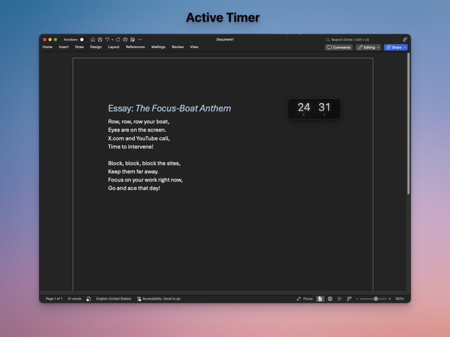Click the line "X.com and YouTube call,"
The image size is (450, 337).
pos(139,138)
